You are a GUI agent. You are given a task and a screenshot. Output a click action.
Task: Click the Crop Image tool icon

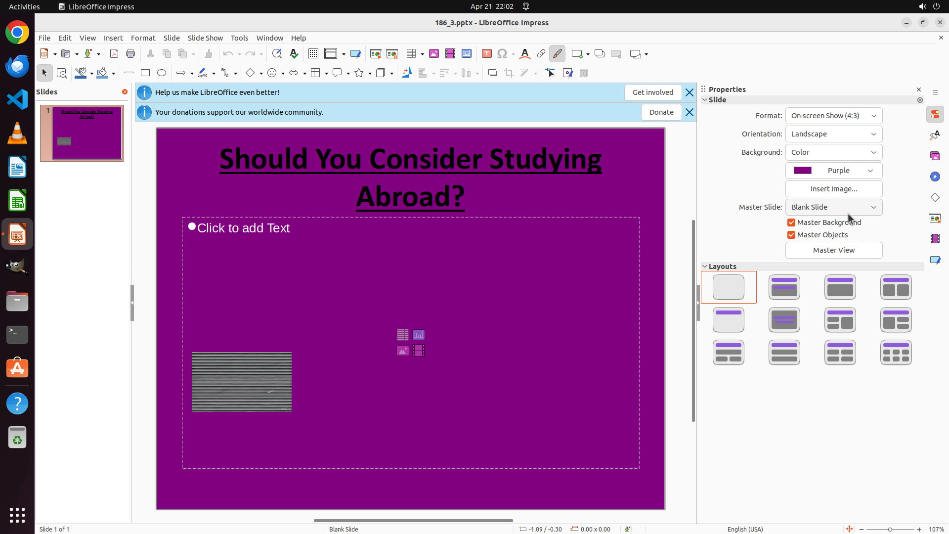[509, 73]
